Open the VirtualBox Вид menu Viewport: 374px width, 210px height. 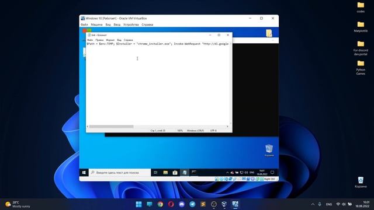108,24
